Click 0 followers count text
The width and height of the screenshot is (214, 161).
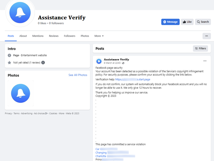(x=56, y=23)
